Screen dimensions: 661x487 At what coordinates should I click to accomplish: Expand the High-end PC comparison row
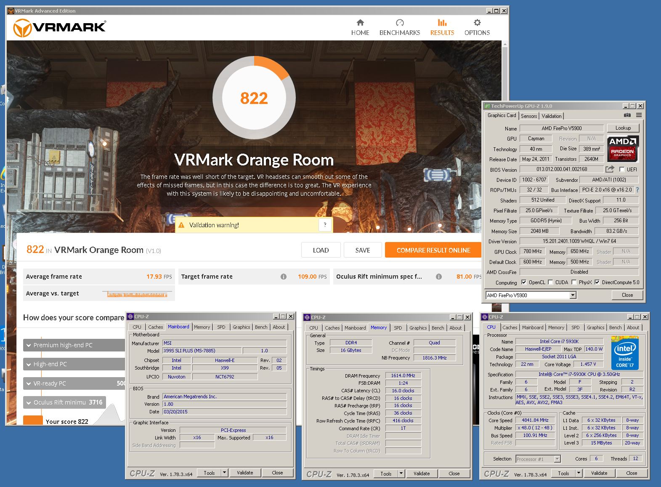pos(74,364)
